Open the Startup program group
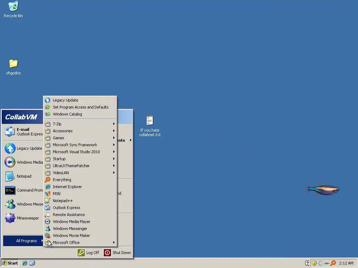The width and height of the screenshot is (358, 268). click(x=80, y=159)
